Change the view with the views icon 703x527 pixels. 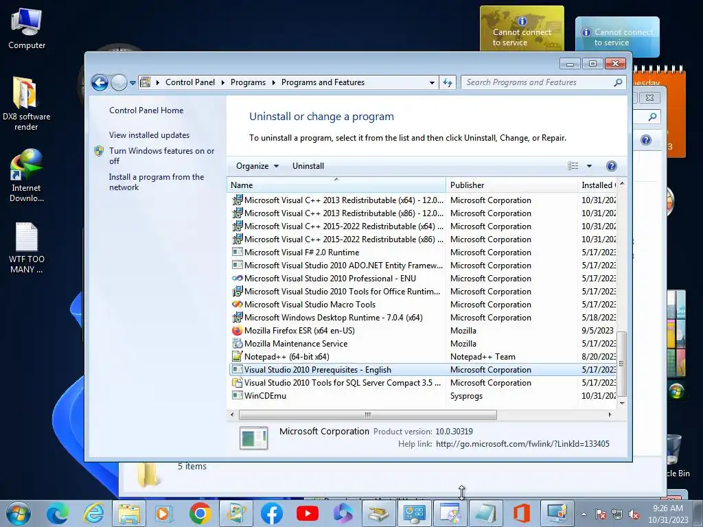click(x=573, y=166)
